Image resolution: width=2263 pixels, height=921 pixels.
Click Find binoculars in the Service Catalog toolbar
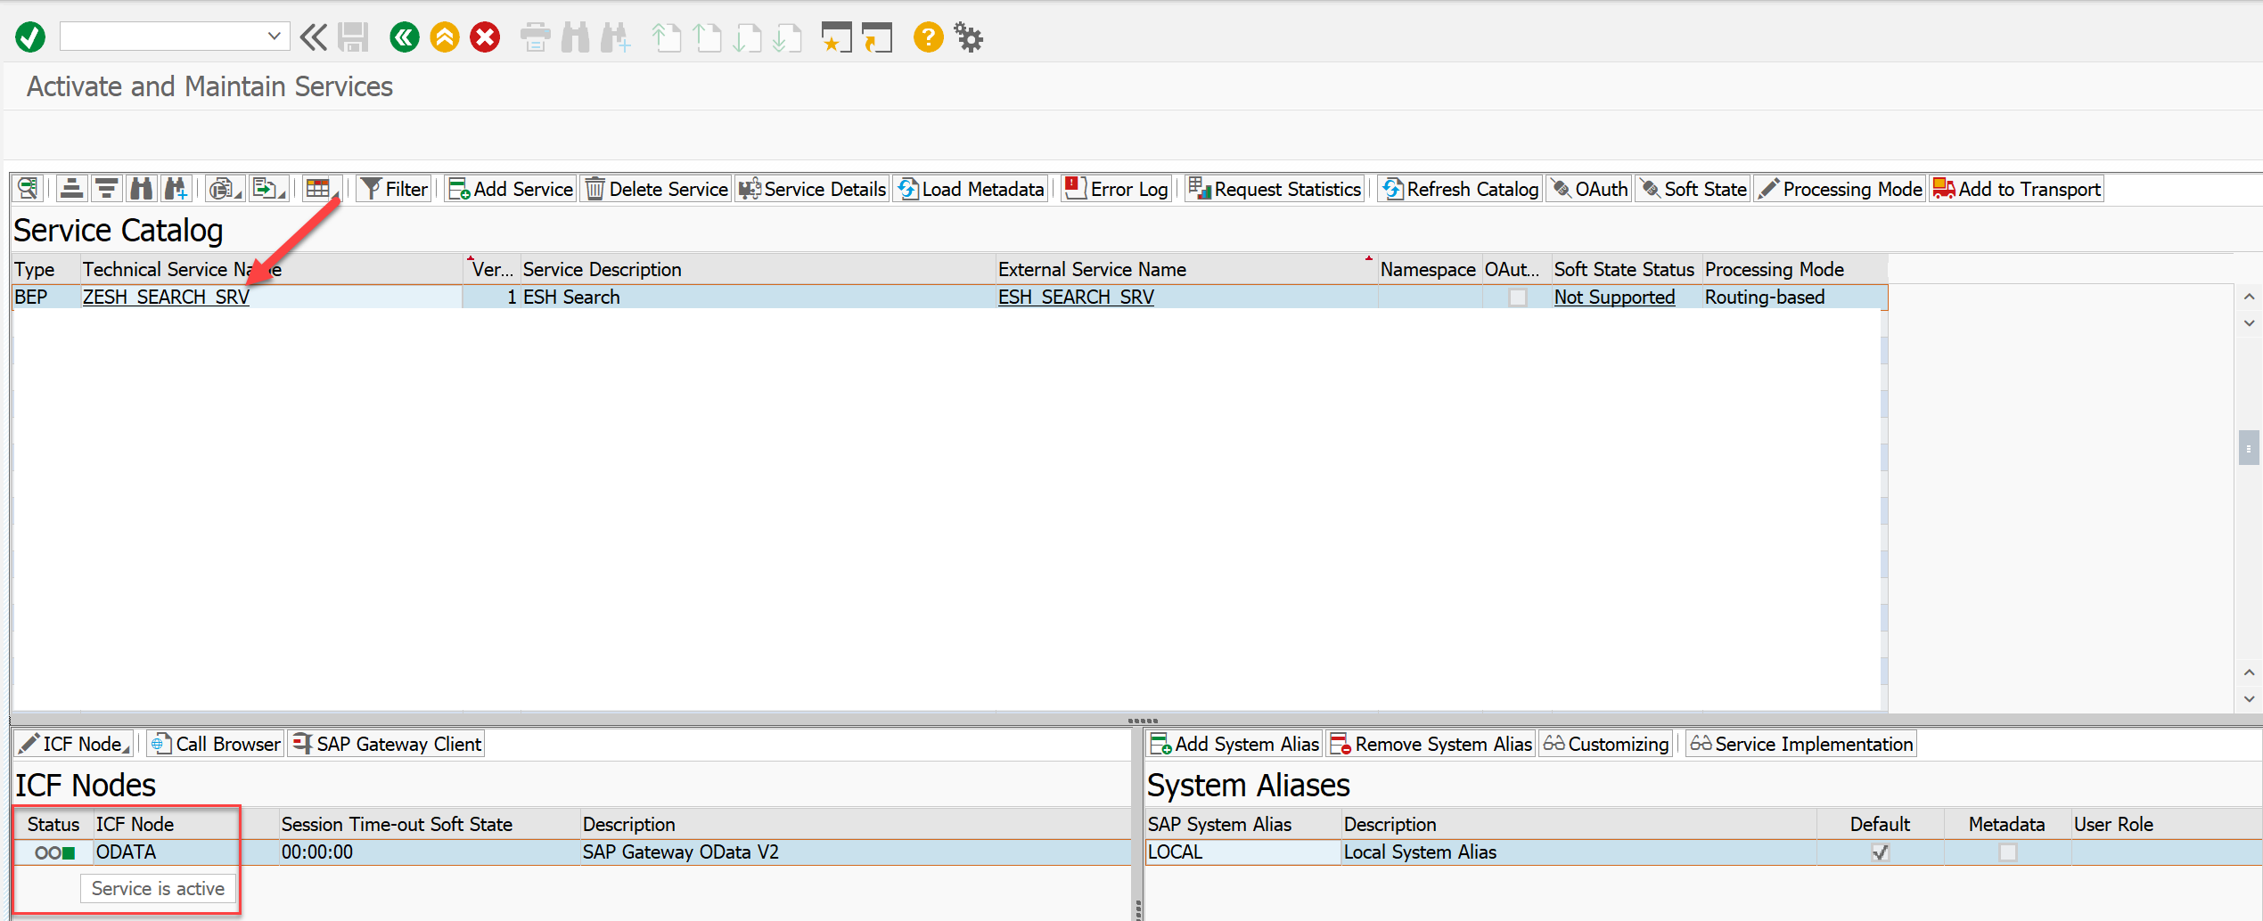coord(141,189)
